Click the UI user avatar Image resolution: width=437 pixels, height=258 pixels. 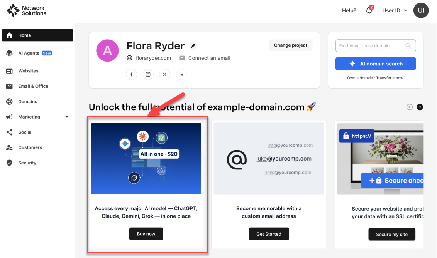421,10
